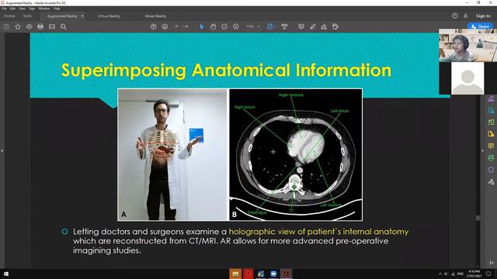497x279 pixels.
Task: Activate the Hand pan tool
Action: click(213, 27)
